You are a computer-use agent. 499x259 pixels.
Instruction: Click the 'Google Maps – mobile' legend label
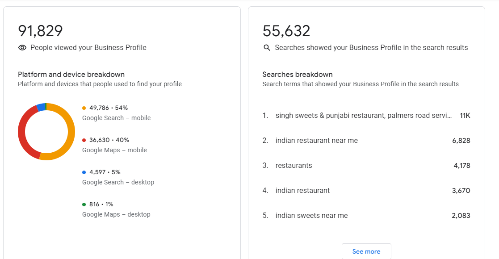pyautogui.click(x=114, y=150)
